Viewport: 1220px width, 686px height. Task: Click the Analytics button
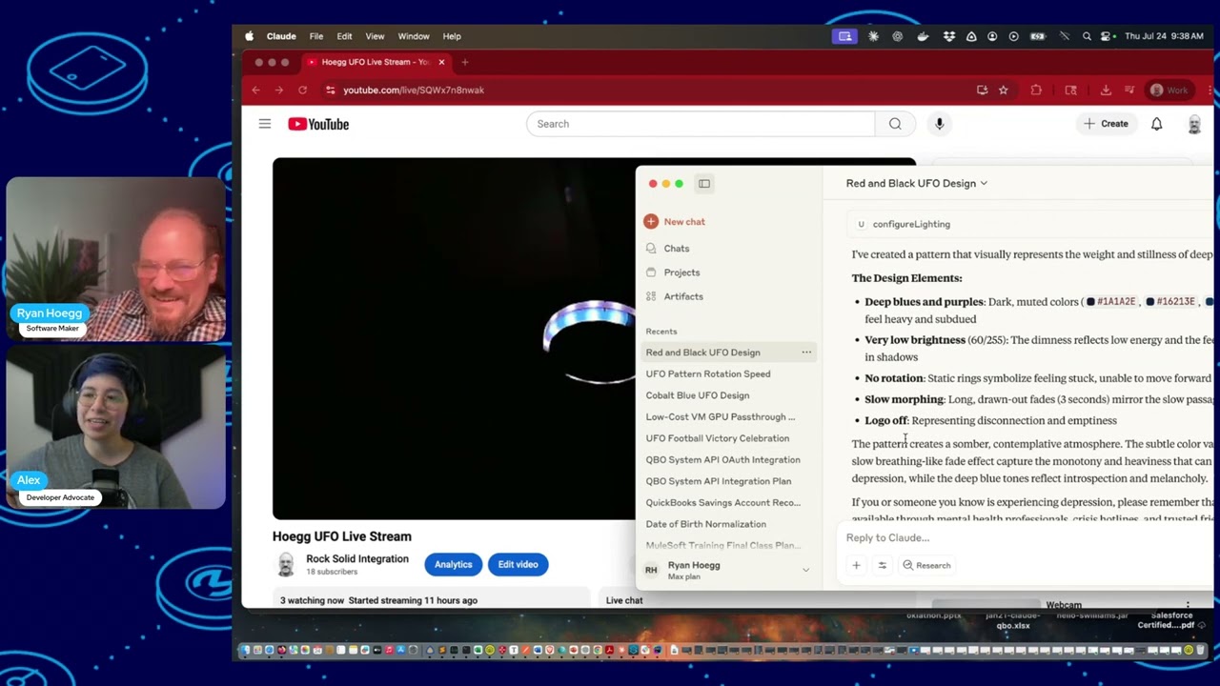coord(454,564)
